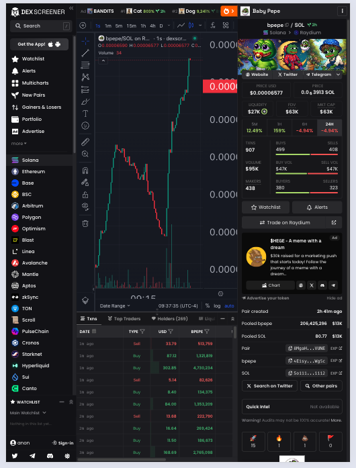Open the footer settings gear icon

(67, 456)
